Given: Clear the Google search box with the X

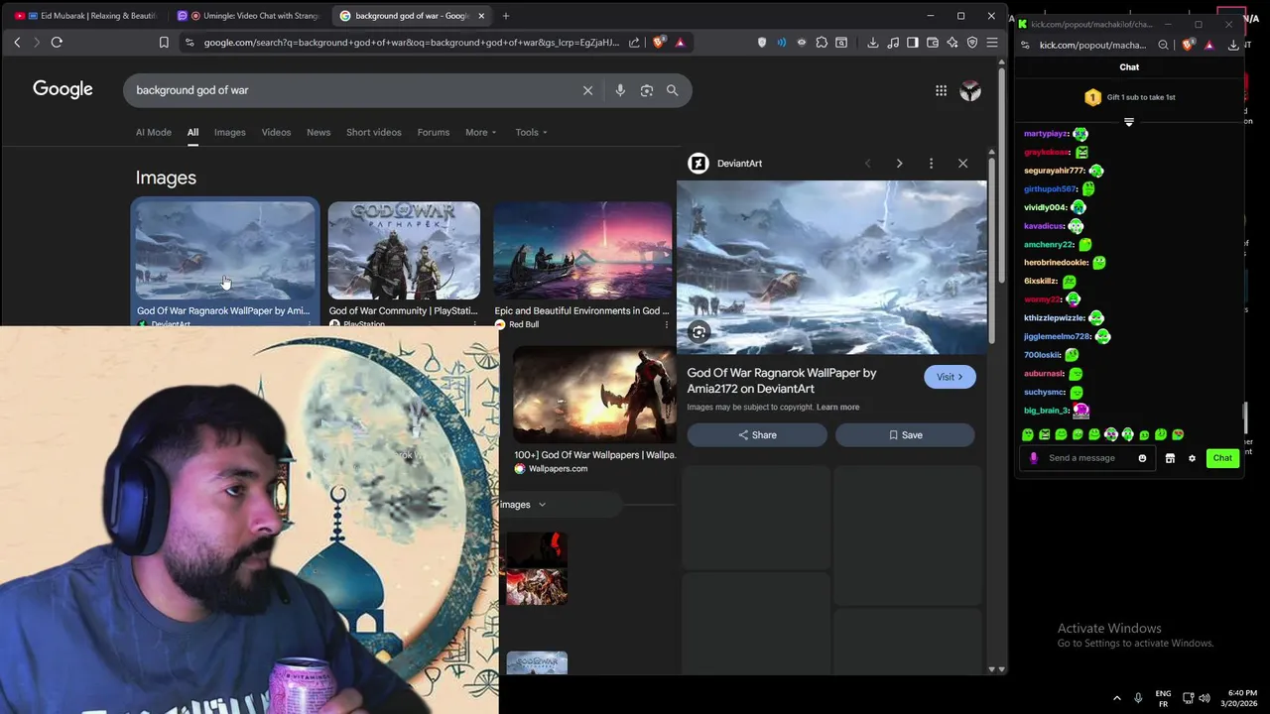Looking at the screenshot, I should 587,90.
